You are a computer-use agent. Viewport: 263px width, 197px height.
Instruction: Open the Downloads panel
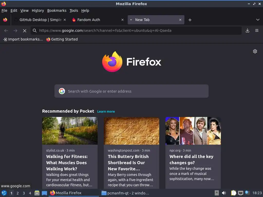pyautogui.click(x=247, y=31)
